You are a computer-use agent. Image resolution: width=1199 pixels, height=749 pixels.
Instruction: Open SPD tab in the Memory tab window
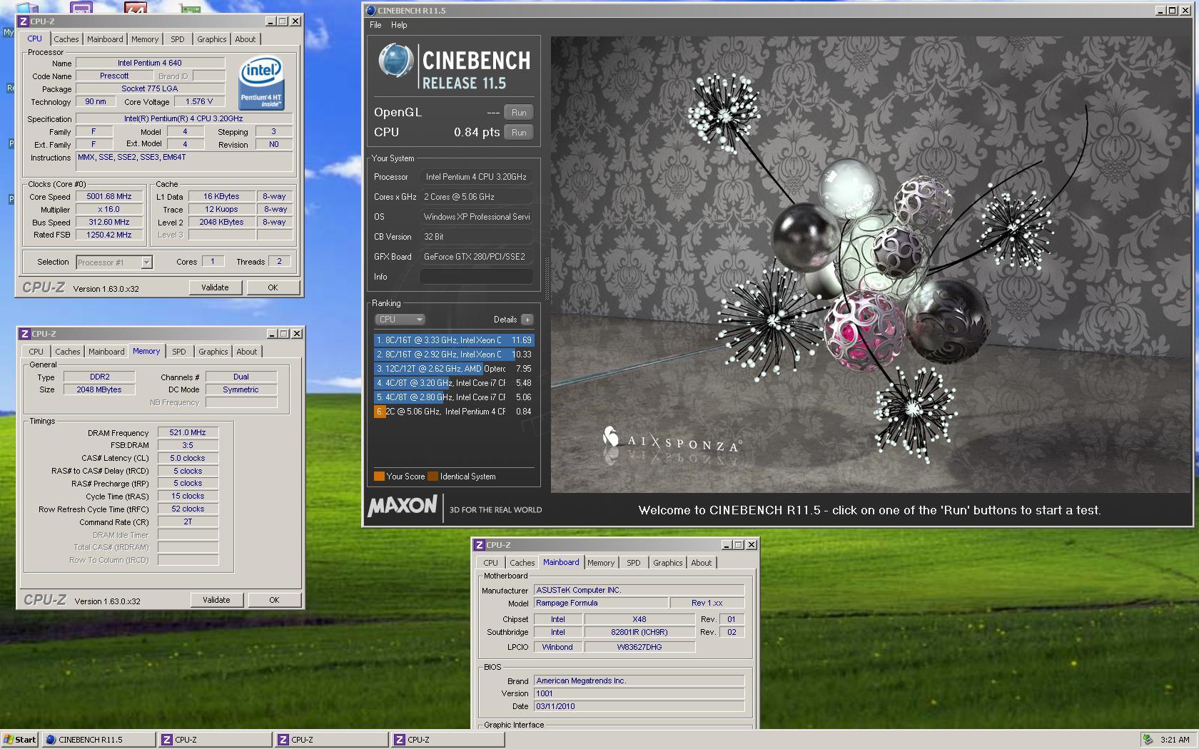pyautogui.click(x=179, y=352)
